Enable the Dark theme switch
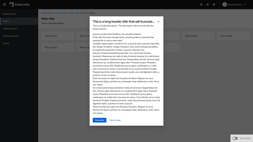This screenshot has height=142, width=253. pos(235,138)
